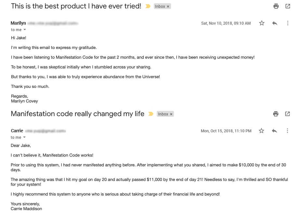Image resolution: width=306 pixels, height=215 pixels.
Task: Click the Inbox label on Carrie's email
Action: tap(163, 114)
